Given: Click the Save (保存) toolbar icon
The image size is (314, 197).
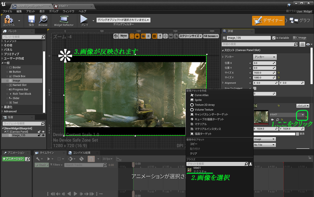Looking at the screenshot, I should [x=31, y=20].
